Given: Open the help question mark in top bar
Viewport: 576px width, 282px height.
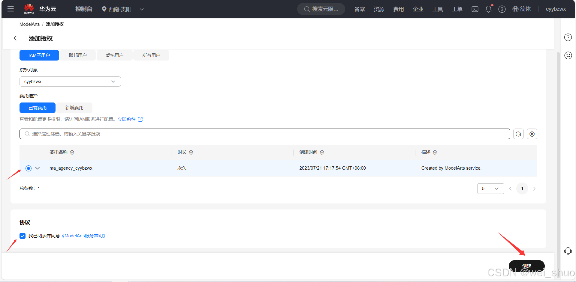Looking at the screenshot, I should point(502,9).
